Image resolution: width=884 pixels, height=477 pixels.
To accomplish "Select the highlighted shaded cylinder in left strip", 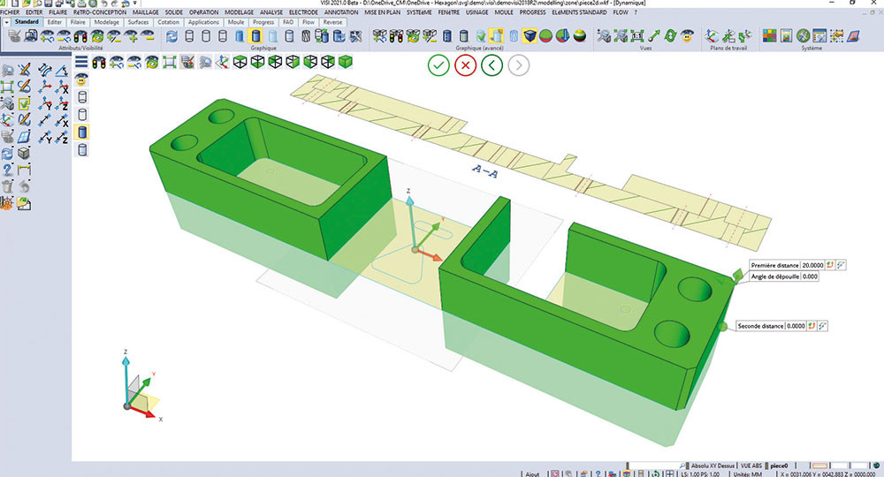I will (82, 132).
